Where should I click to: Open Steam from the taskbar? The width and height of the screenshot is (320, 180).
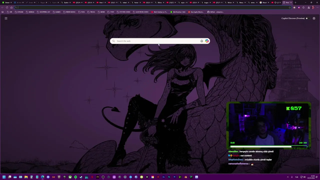[81, 177]
